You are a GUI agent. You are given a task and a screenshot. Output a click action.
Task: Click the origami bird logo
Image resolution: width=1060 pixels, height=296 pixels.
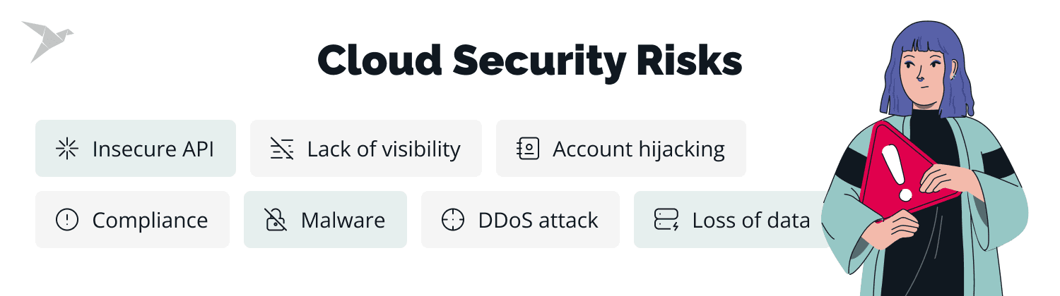click(x=46, y=39)
